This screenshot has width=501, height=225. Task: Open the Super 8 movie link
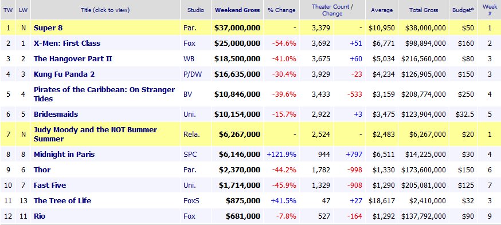pos(48,27)
